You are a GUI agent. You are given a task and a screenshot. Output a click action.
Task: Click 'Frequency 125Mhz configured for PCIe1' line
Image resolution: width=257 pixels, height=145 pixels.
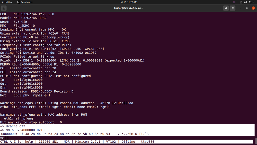[36, 45]
